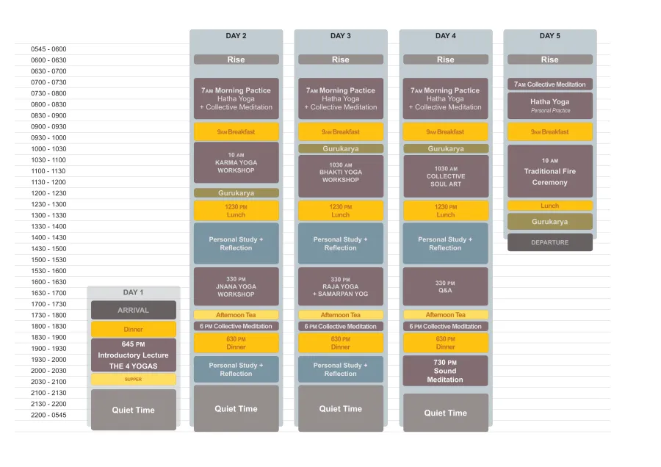Click Day 3 6 PM Collective Meditation
The width and height of the screenshot is (661, 467).
point(341,326)
